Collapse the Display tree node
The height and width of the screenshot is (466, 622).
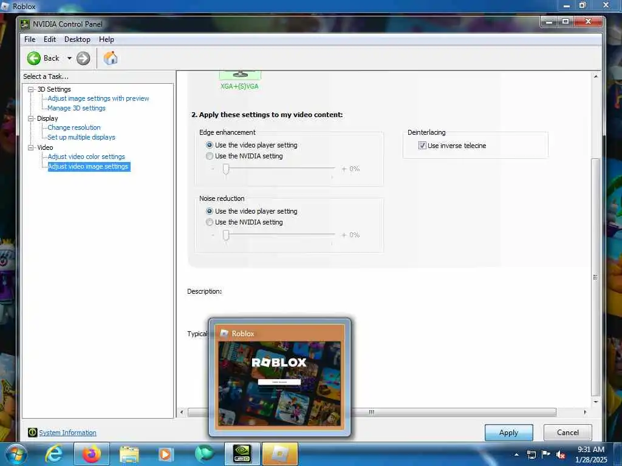coord(30,118)
